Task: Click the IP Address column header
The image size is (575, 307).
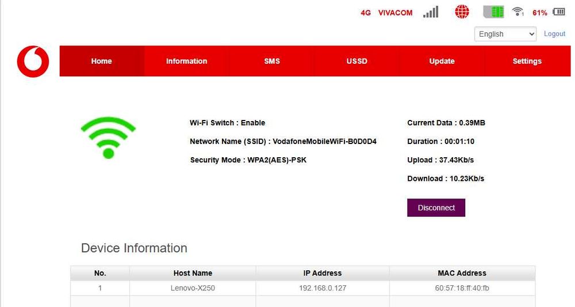Action: (x=323, y=273)
